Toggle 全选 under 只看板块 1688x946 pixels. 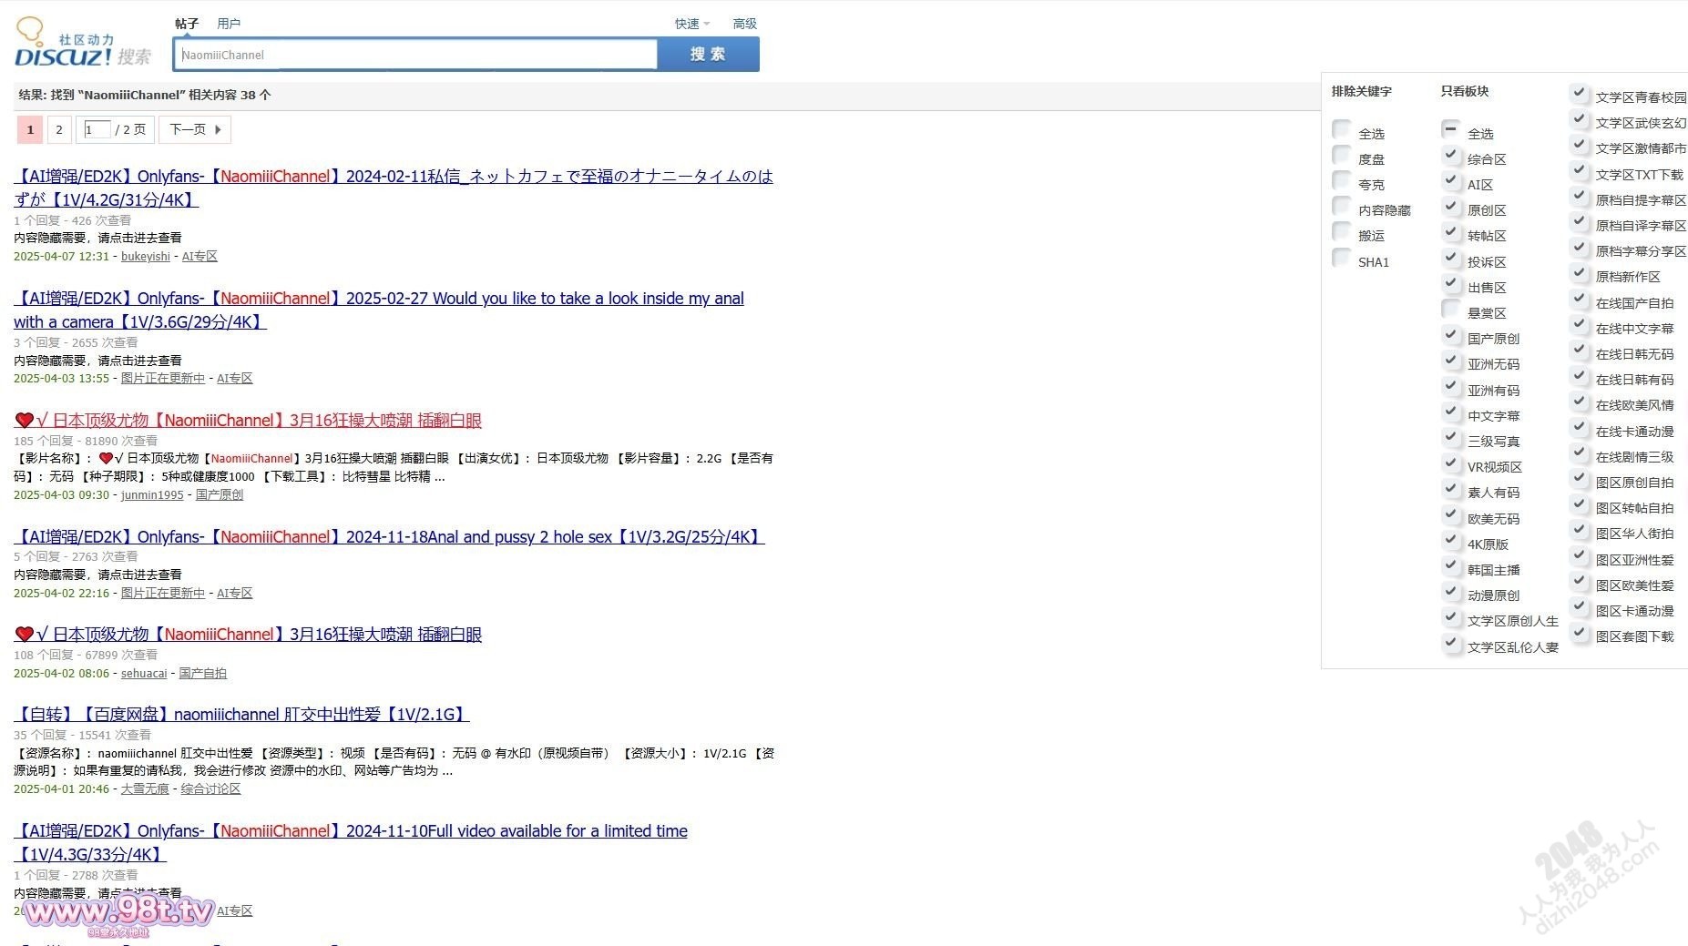pyautogui.click(x=1451, y=129)
